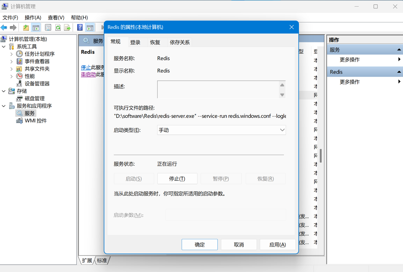Collapse the Redis section in actions pane

click(399, 72)
